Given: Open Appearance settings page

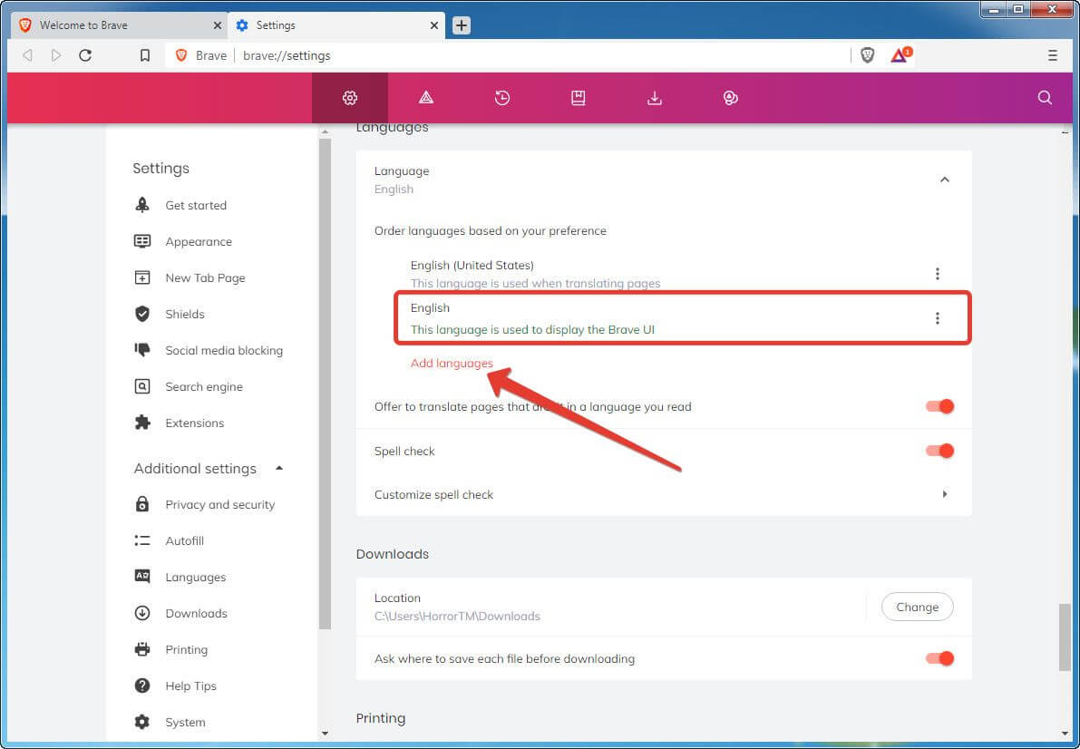Looking at the screenshot, I should coord(199,242).
